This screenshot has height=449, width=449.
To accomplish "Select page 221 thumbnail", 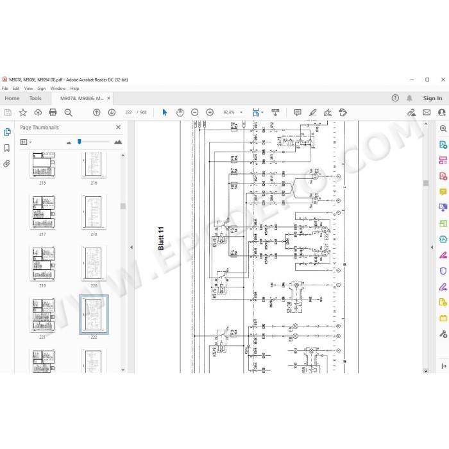I will [x=42, y=315].
